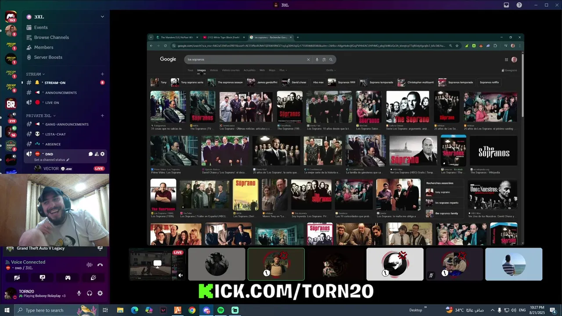The height and width of the screenshot is (316, 562).
Task: Open Server Boosts
Action: (x=66, y=57)
